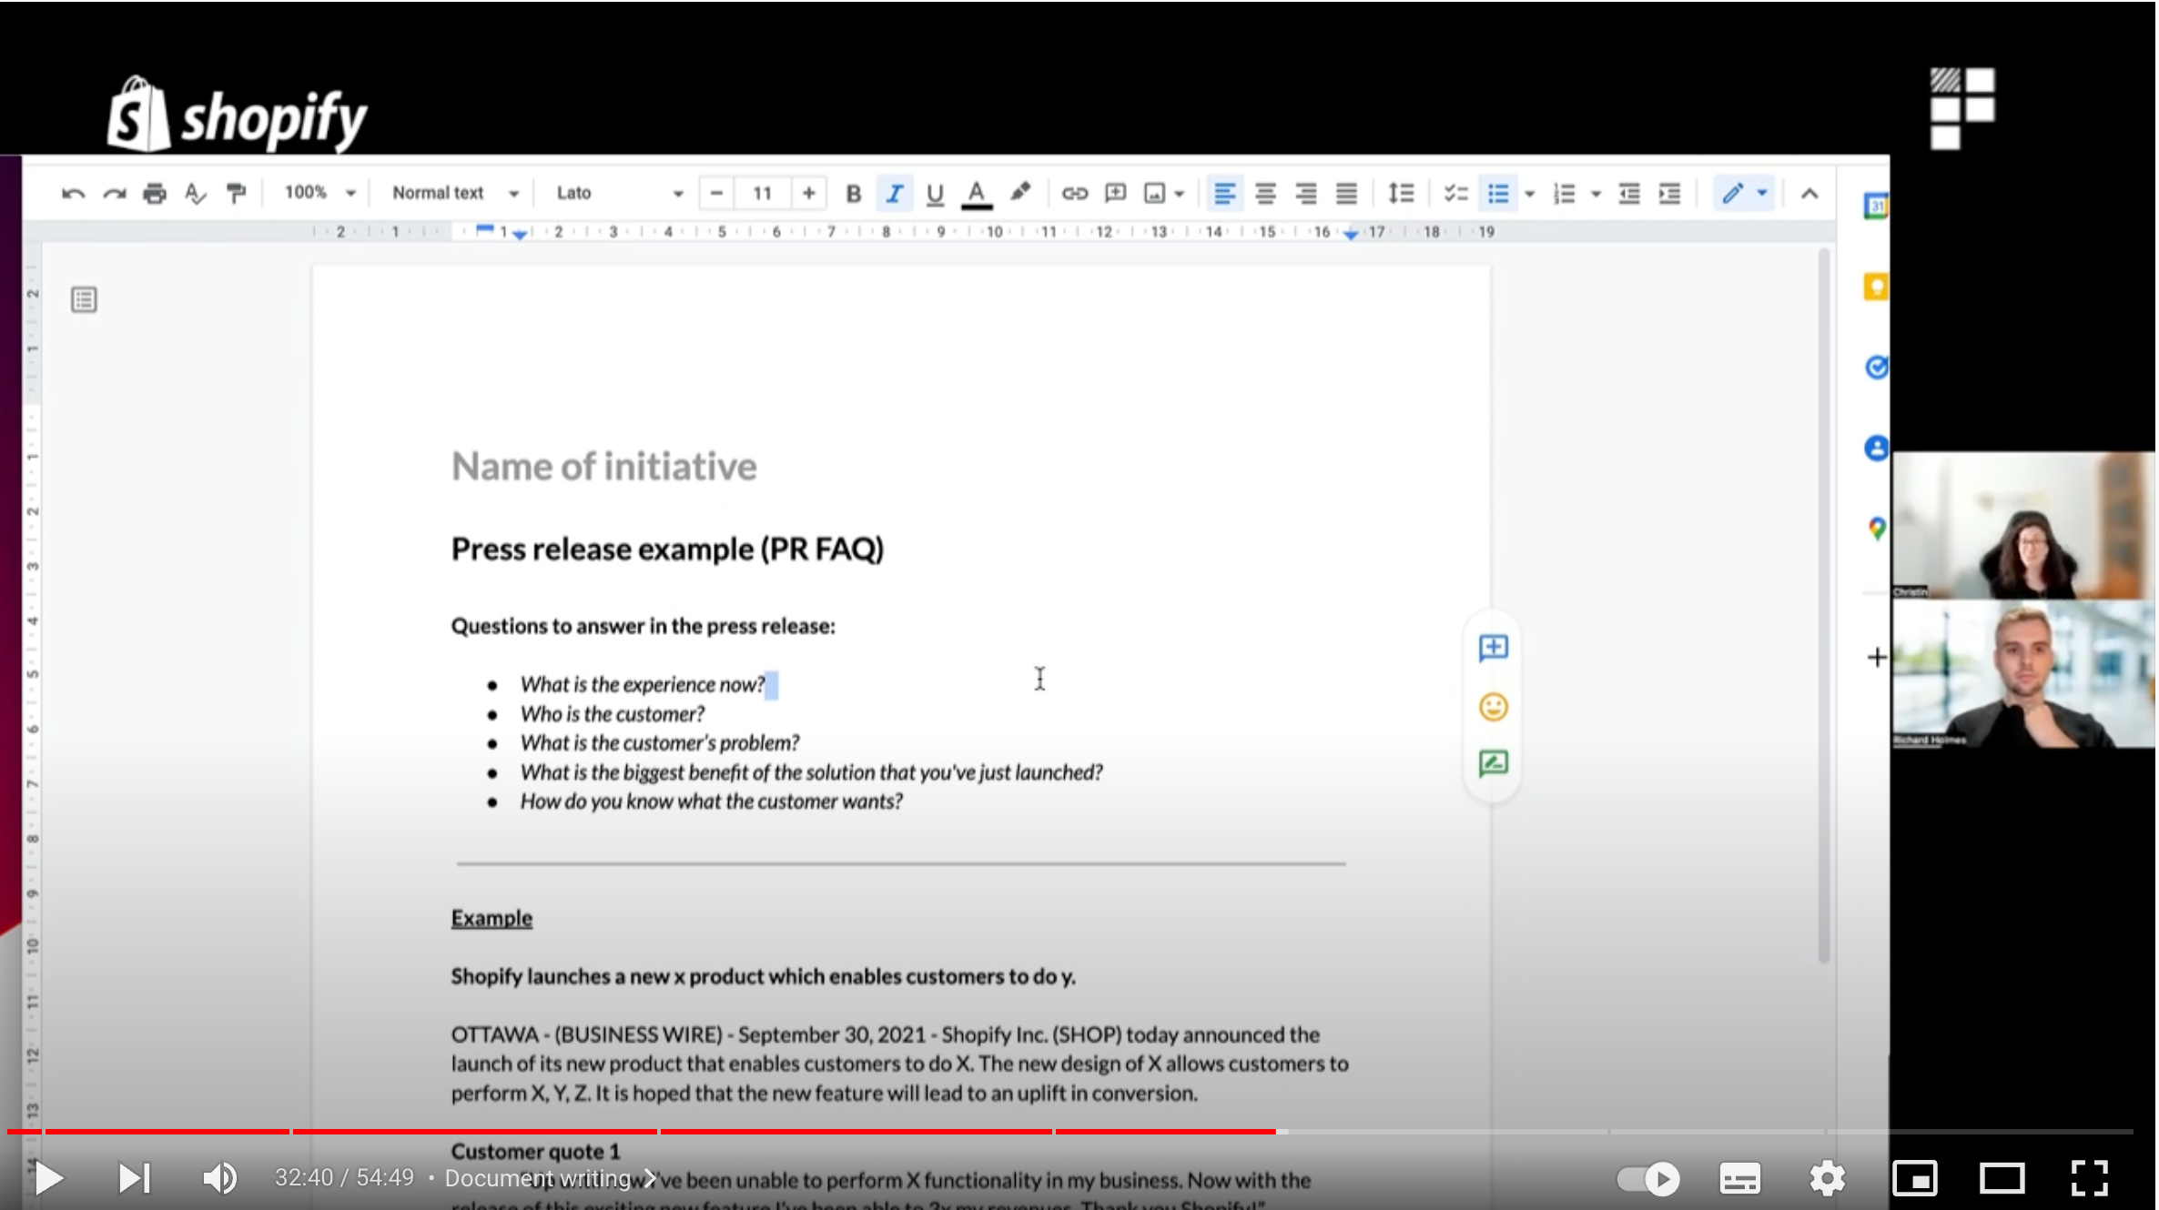2159x1210 pixels.
Task: Open the highlight color marker tool
Action: [1020, 193]
